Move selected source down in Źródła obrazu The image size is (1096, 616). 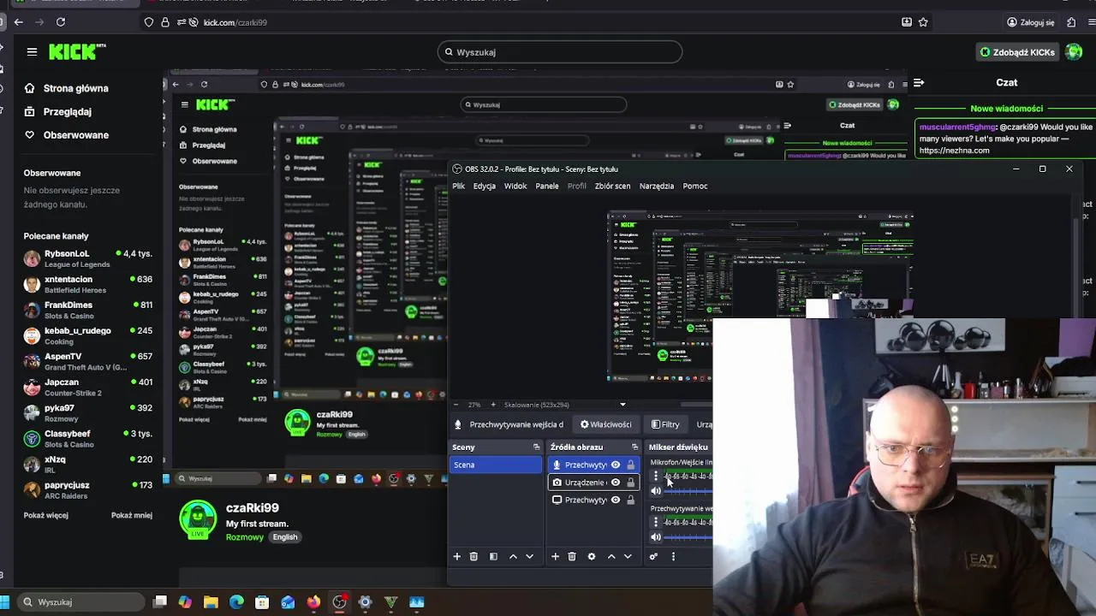[628, 556]
